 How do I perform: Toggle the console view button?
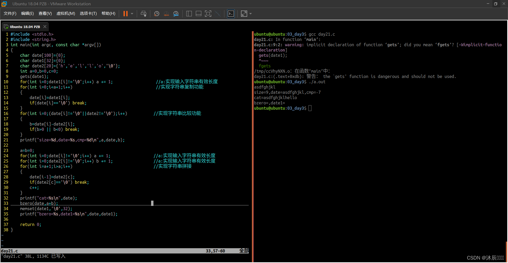231,14
